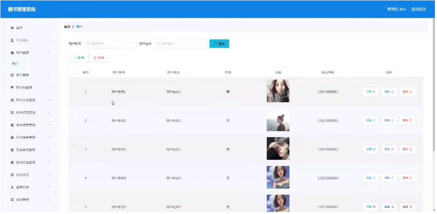Expand 论坛交流 using its chevron
437x214 pixels.
point(49,175)
